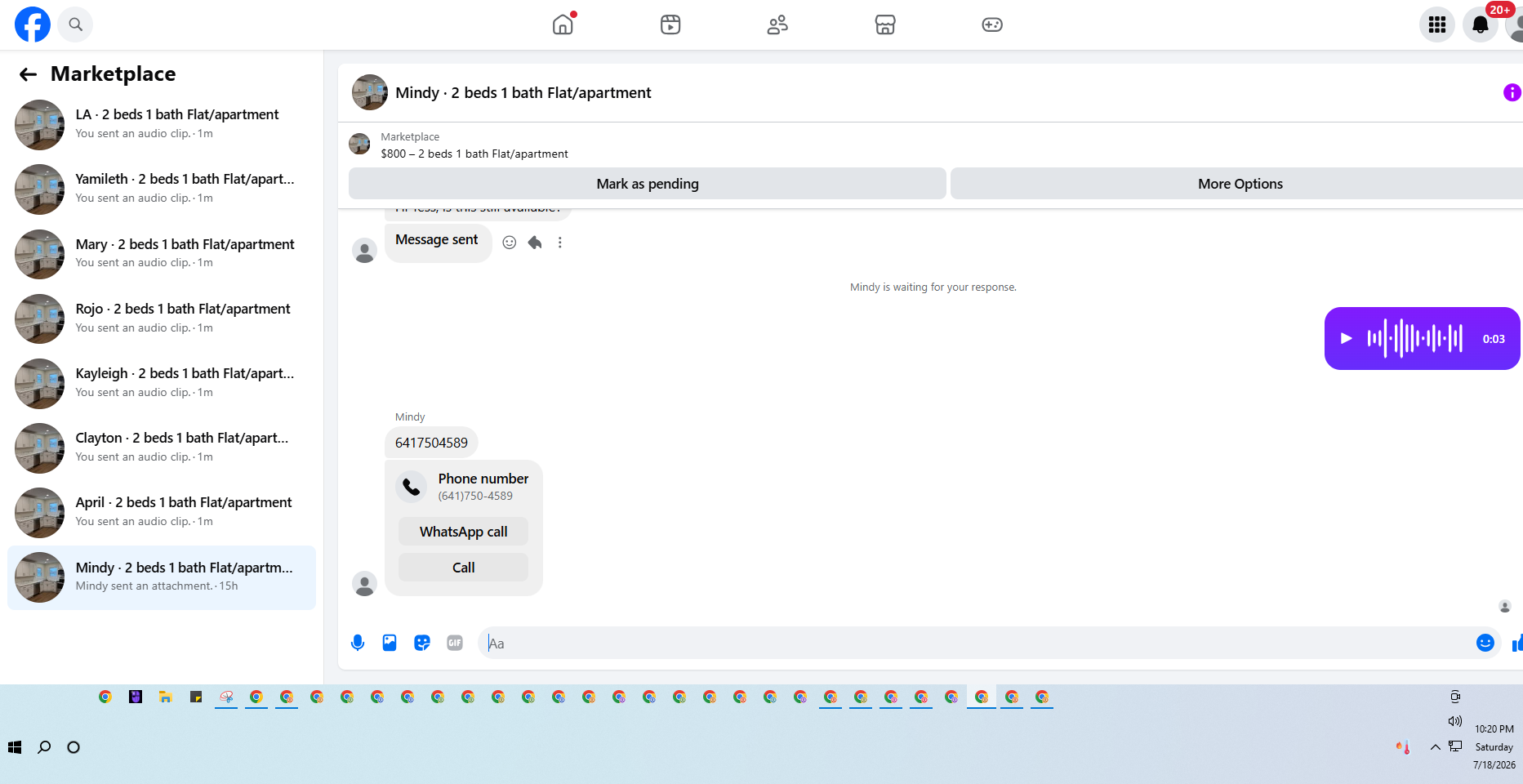Click the Mindy is waiting for your response text

tap(933, 287)
